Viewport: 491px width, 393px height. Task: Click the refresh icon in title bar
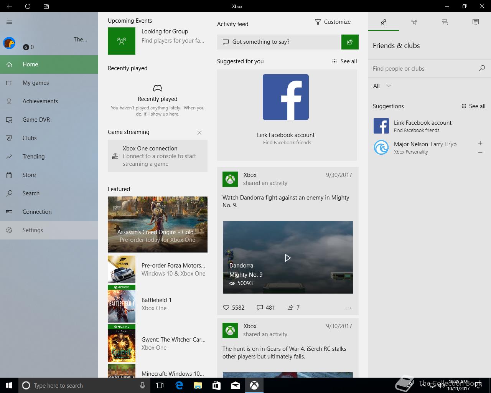coord(28,6)
